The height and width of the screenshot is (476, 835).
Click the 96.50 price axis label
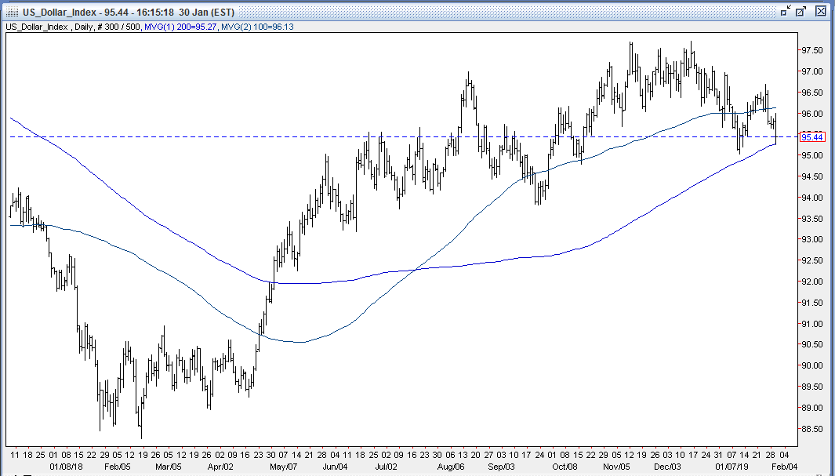814,93
